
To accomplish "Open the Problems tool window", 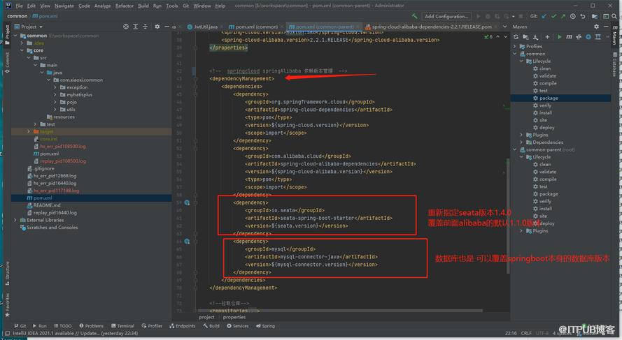I will [91, 326].
